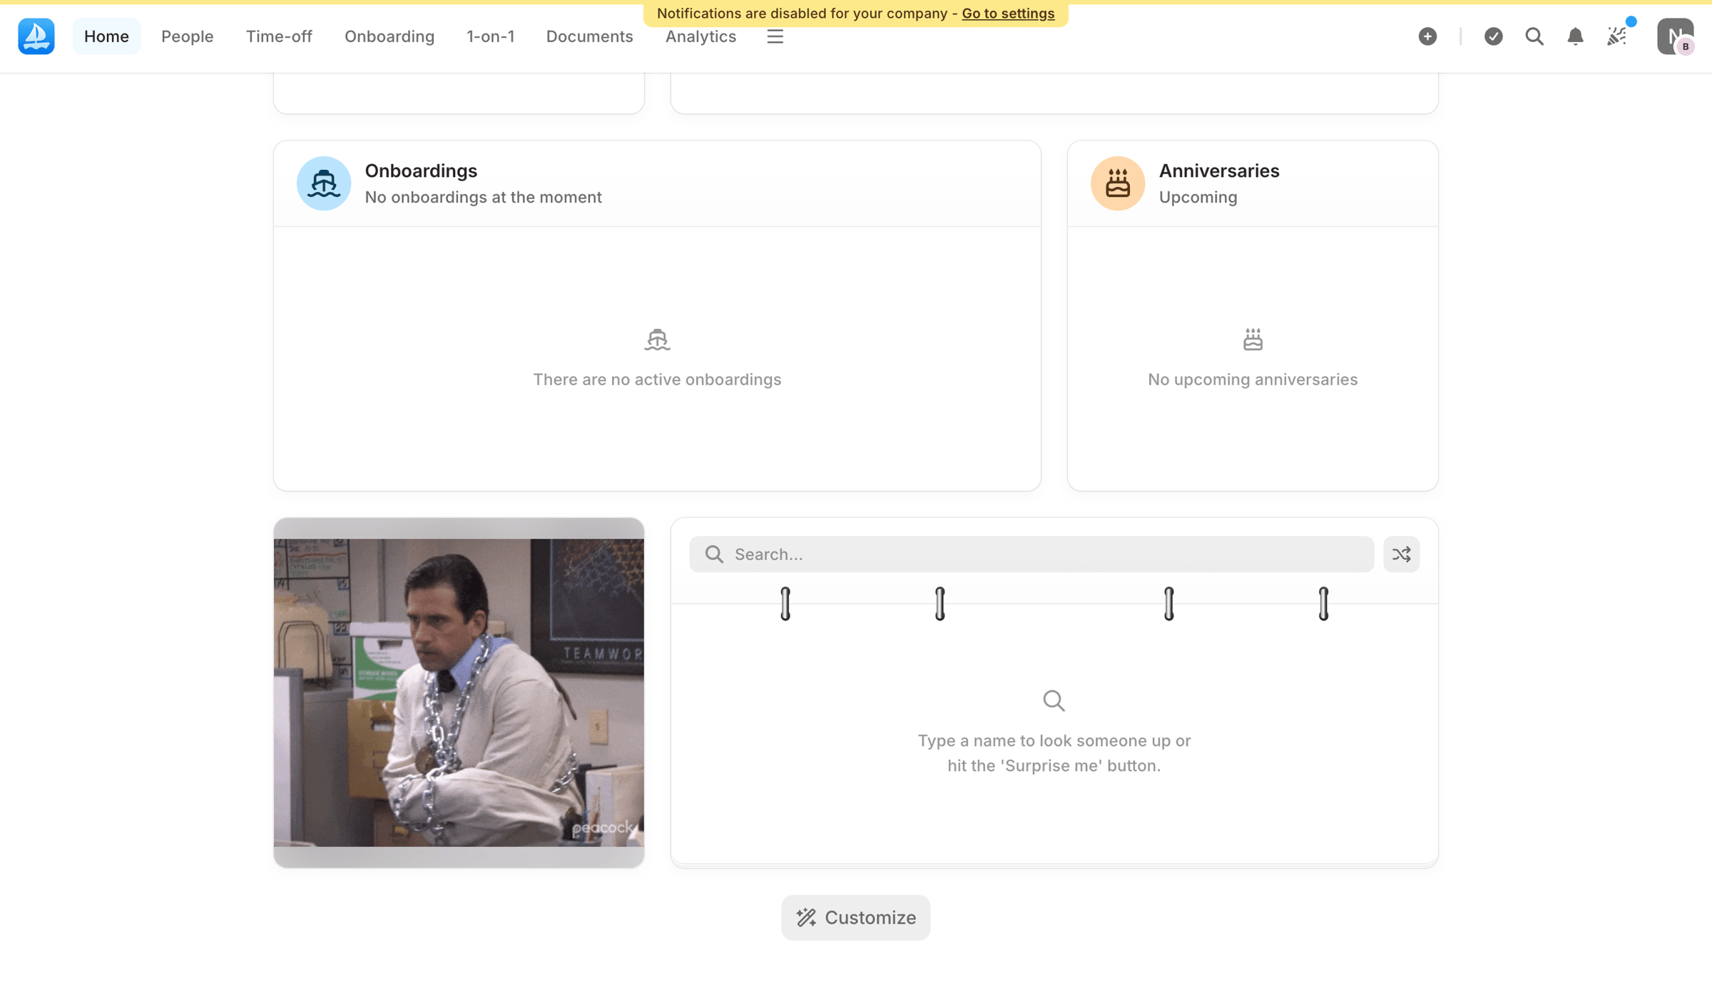Navigate to the Documents tab

point(589,36)
